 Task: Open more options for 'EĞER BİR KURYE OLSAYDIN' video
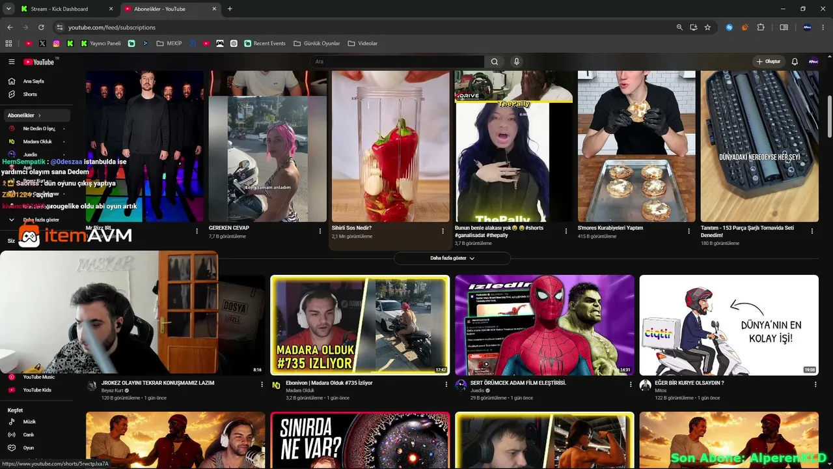pos(815,384)
